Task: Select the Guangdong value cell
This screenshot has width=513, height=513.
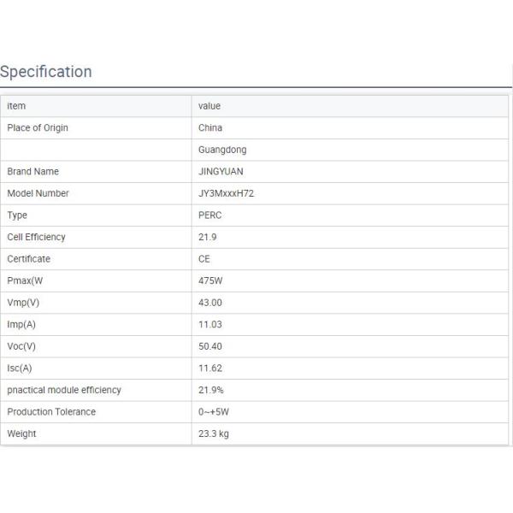Action: (x=222, y=150)
